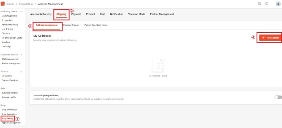Collapse the Finance sidebar section

pos(21,72)
